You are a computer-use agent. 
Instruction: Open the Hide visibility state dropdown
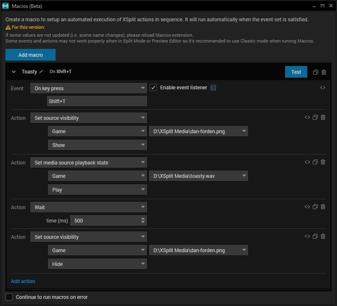97,264
